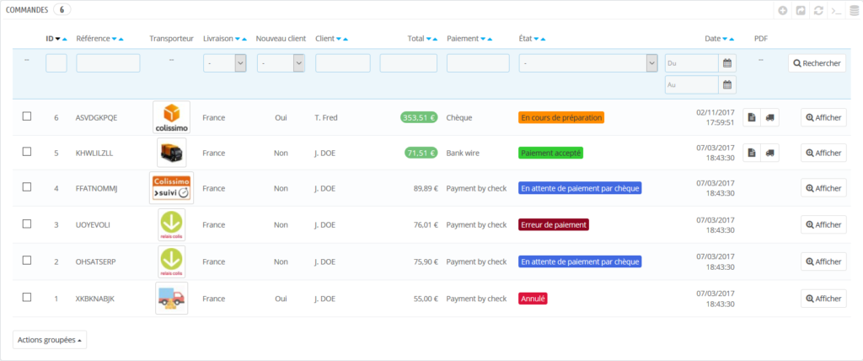Open the 'Du' date calendar picker
This screenshot has width=863, height=361.
pos(727,63)
